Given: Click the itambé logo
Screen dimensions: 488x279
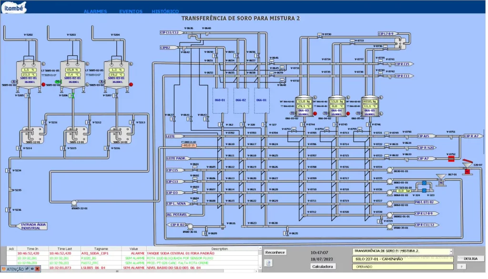Looking at the screenshot, I should (x=14, y=7).
